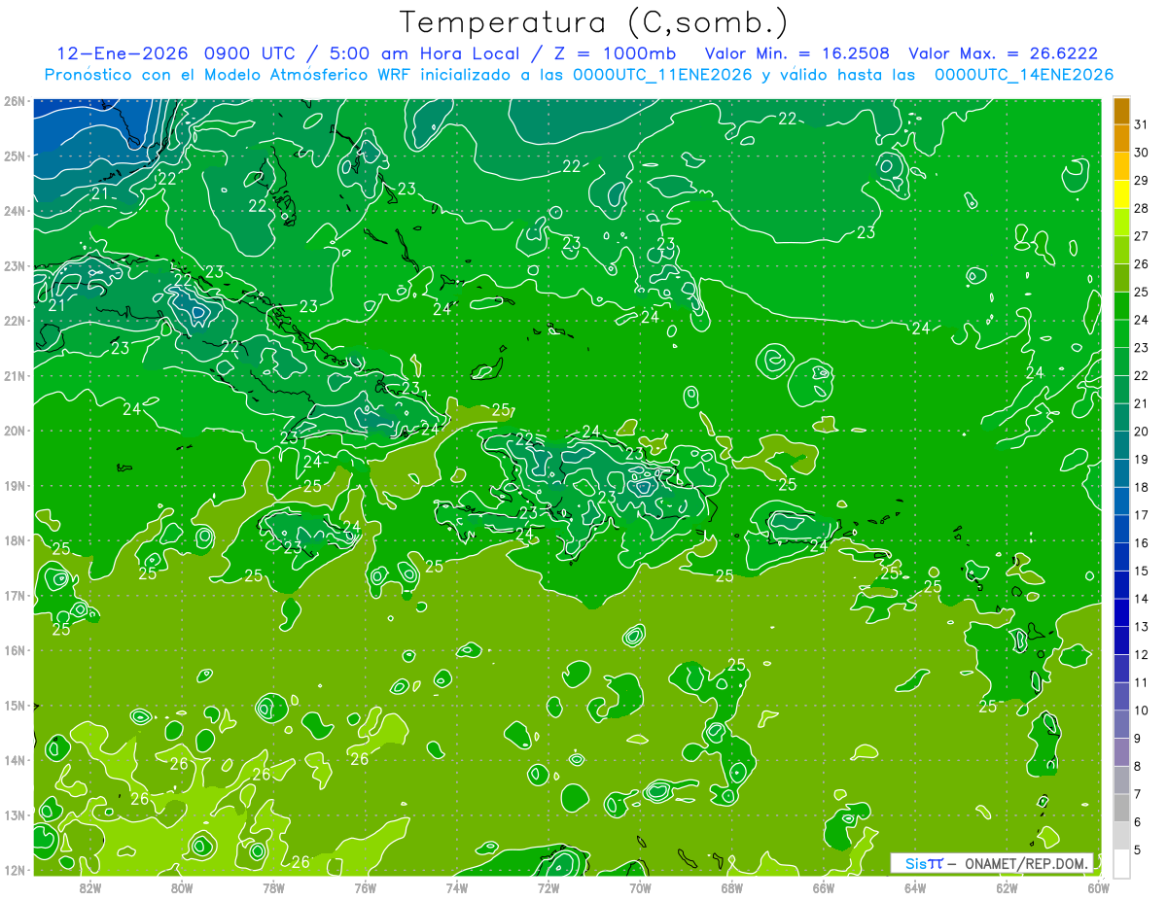Screen dimensions: 1167x901
Task: Click the latitude label '15N'
Action: [x=15, y=706]
